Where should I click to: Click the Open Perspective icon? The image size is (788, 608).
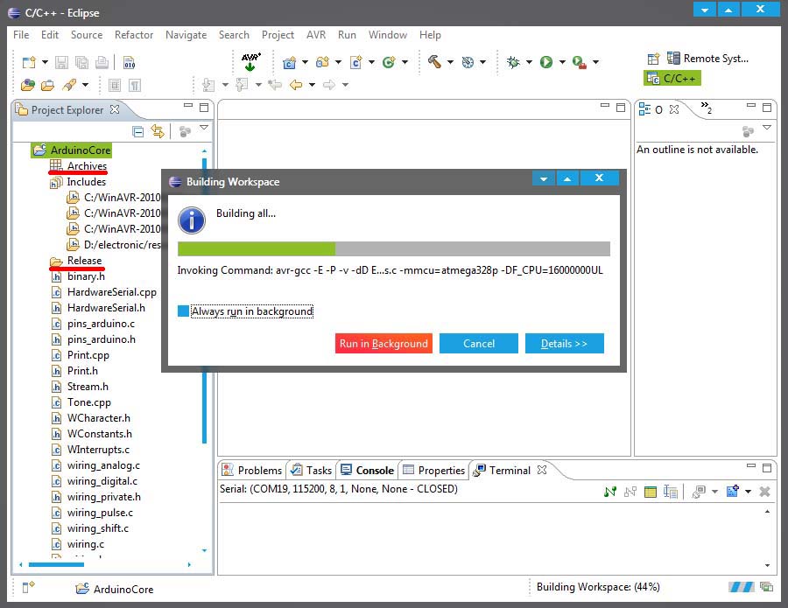click(x=653, y=59)
